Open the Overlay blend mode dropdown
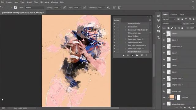The height and width of the screenshot is (110, 196). 172,24
